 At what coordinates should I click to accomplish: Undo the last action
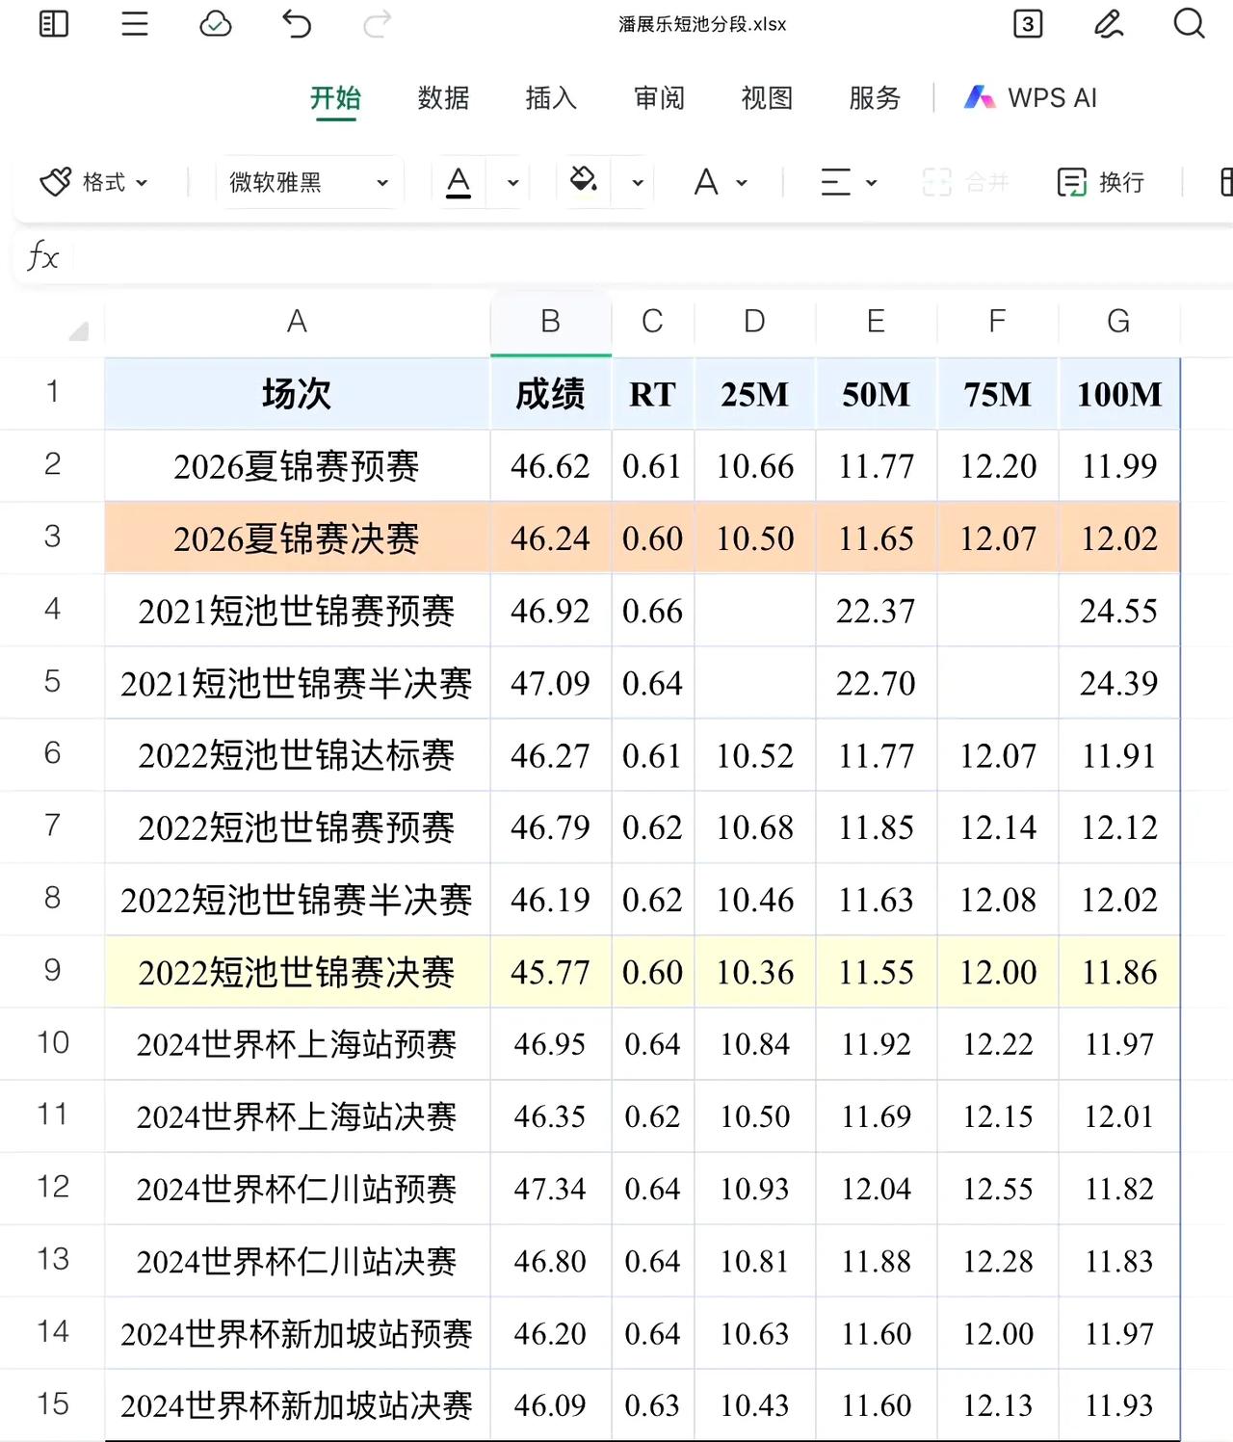297,24
